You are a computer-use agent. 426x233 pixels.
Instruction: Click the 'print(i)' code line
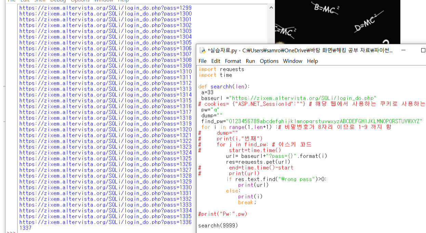click(251, 197)
